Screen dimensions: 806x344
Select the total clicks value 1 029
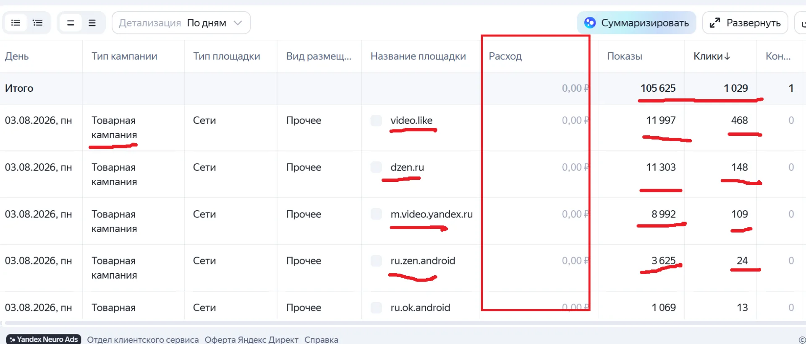click(736, 88)
